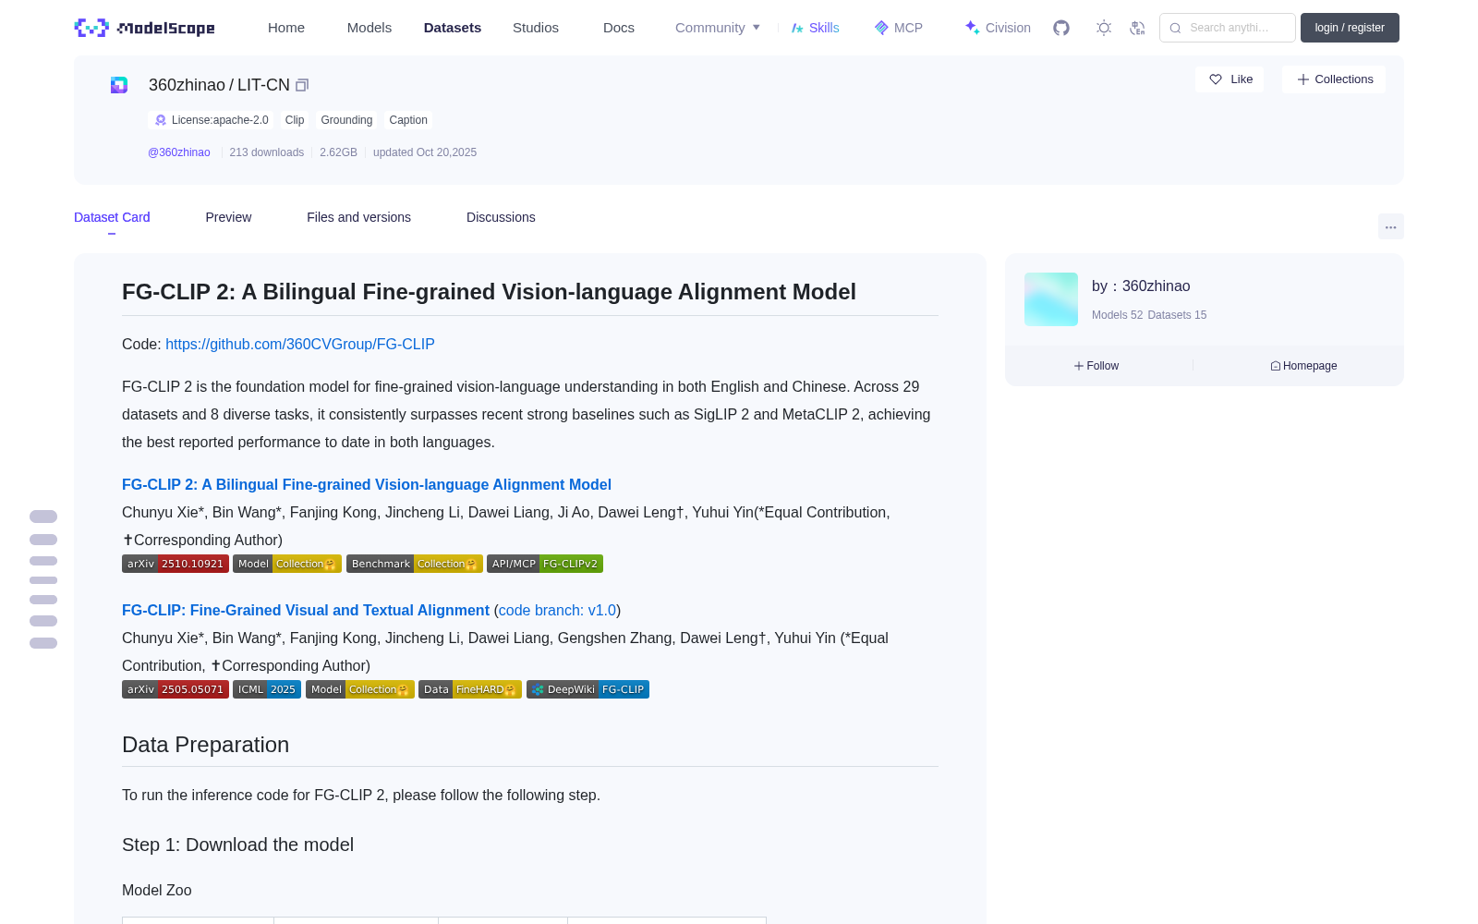The image size is (1478, 924).
Task: Open the arXiv 2505.05071 badge
Action: [x=176, y=689]
